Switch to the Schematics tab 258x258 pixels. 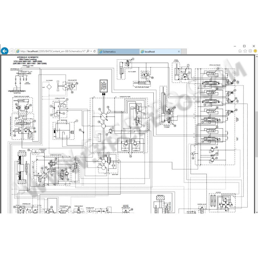click(119, 52)
